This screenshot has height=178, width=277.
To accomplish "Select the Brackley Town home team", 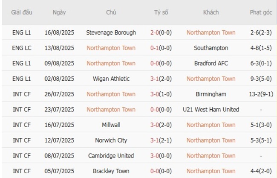I will tap(111, 171).
